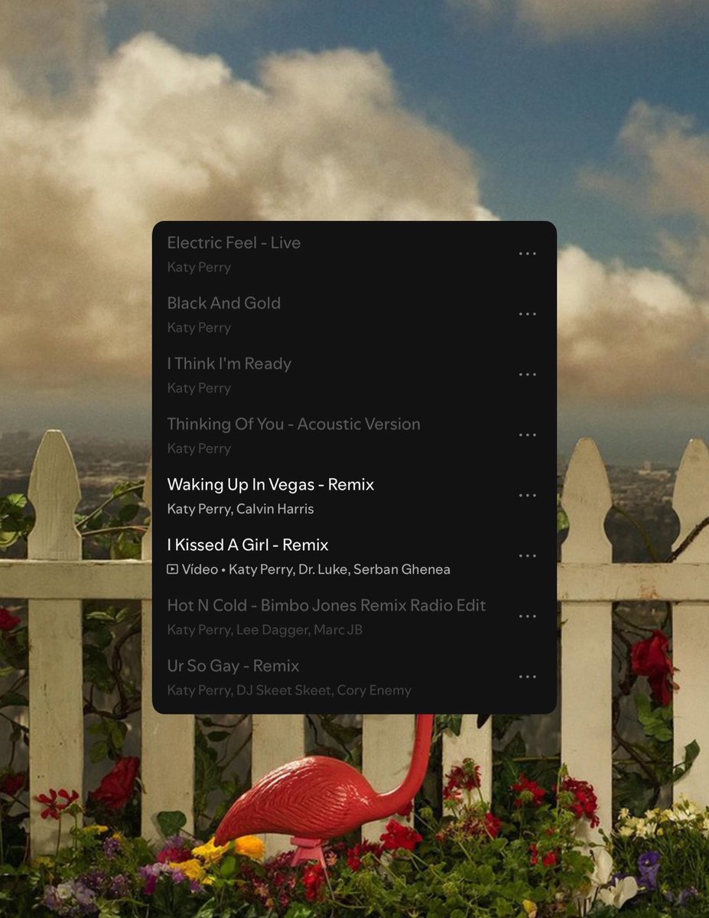Click the video icon under I Kissed A Girl

pos(172,569)
